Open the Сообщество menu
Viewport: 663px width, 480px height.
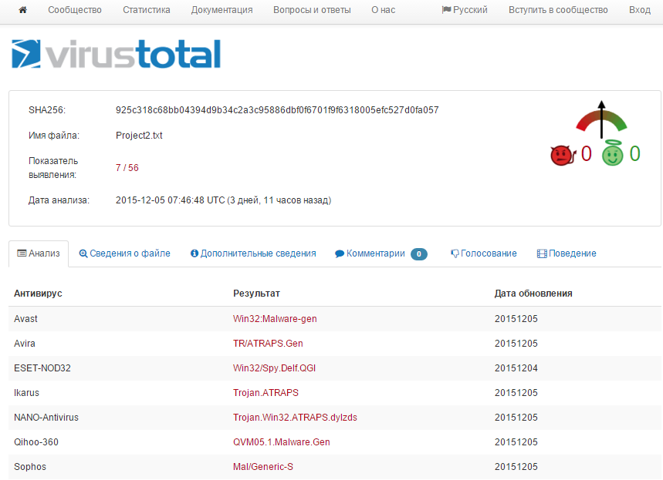[x=75, y=10]
